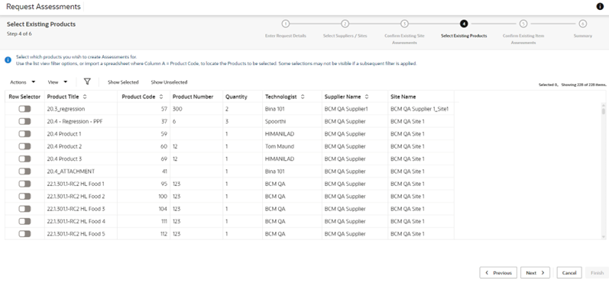The image size is (609, 282).
Task: Click scrollbar down arrow of the table
Action: point(603,236)
